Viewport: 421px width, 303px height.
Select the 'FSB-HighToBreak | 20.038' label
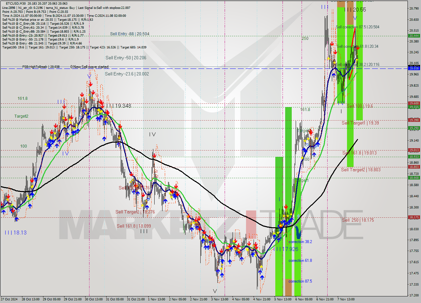pyautogui.click(x=41, y=67)
